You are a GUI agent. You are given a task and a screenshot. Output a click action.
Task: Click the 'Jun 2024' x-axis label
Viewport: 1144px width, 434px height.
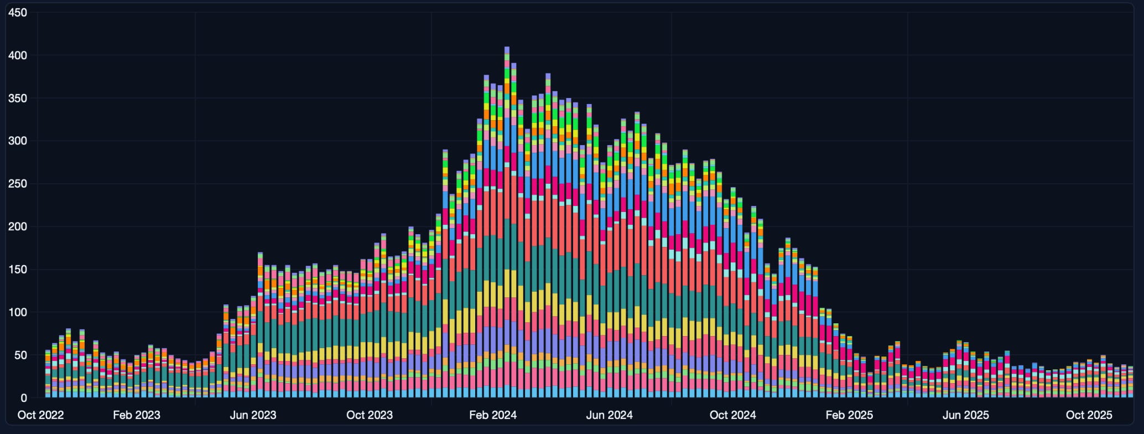coord(609,415)
